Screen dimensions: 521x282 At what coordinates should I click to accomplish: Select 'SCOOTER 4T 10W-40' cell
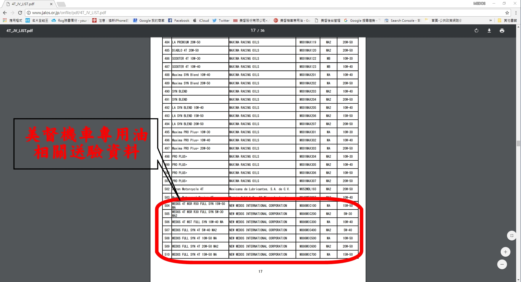pos(200,67)
